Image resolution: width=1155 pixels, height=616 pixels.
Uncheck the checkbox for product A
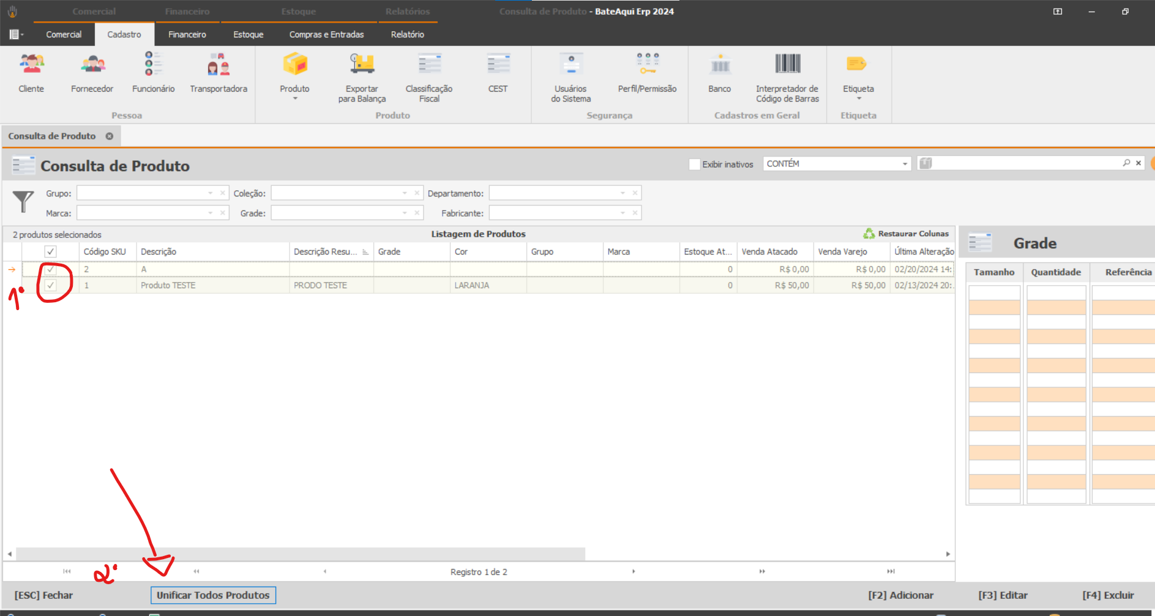coord(50,269)
